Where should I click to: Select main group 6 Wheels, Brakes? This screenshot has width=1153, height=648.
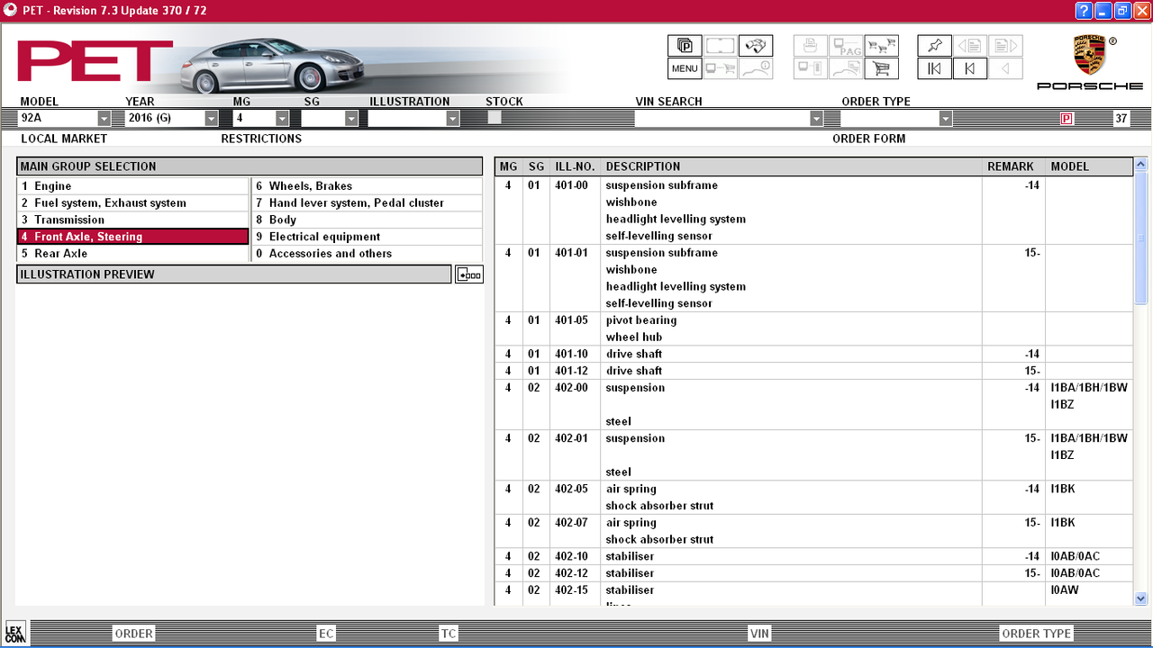(367, 186)
